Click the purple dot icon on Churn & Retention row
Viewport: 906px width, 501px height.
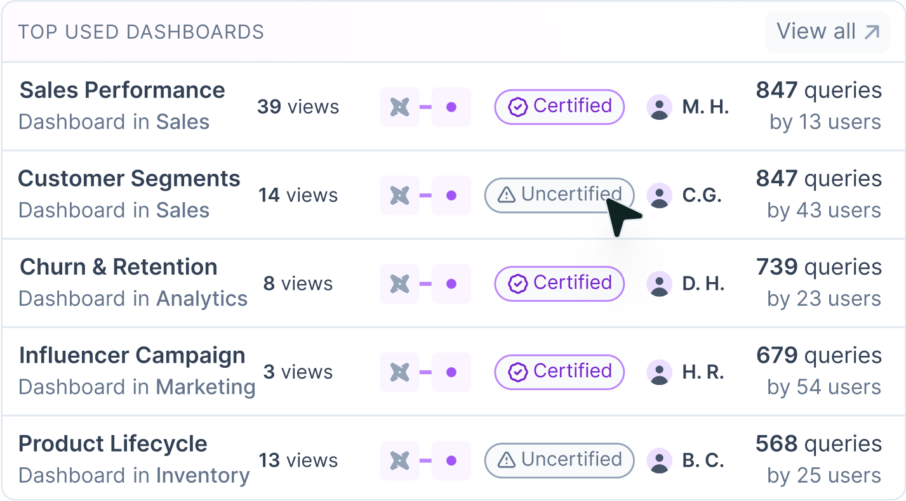451,283
